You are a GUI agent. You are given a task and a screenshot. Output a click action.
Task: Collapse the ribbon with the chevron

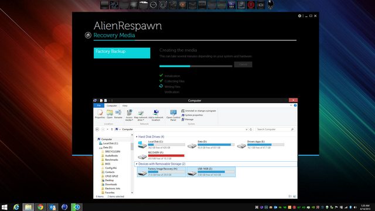click(x=291, y=105)
